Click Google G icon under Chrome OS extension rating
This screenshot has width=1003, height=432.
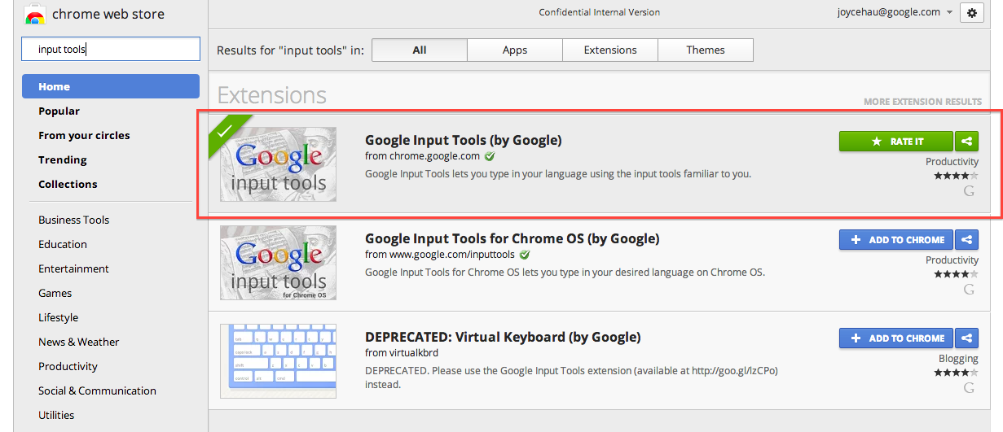click(970, 290)
